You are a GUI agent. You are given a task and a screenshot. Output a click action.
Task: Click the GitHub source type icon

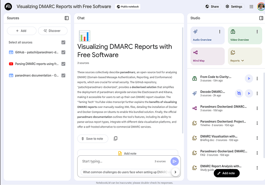pyautogui.click(x=11, y=52)
